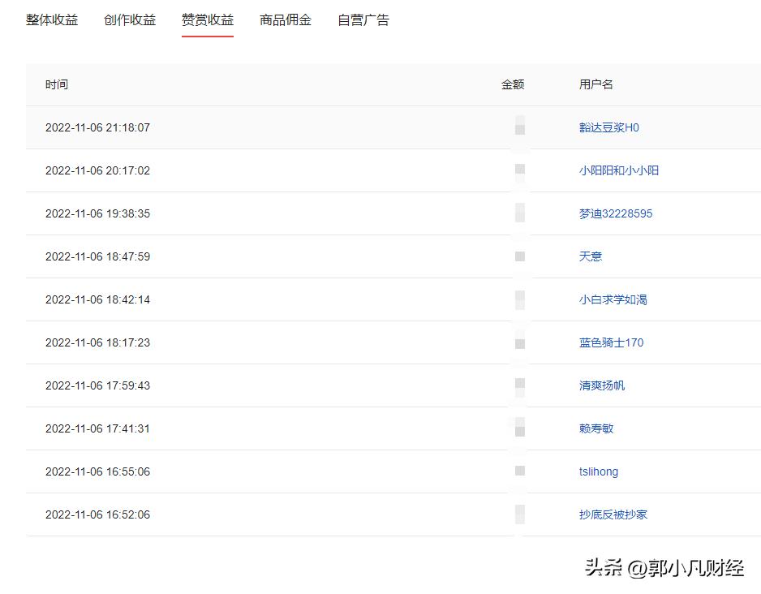Open the 自营广告 tab

pyautogui.click(x=363, y=20)
